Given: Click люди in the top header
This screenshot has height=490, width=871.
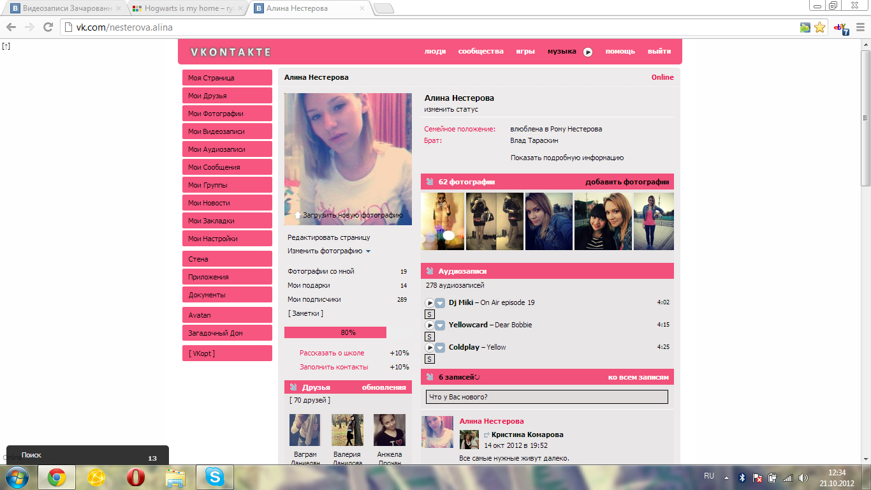Looking at the screenshot, I should [435, 52].
